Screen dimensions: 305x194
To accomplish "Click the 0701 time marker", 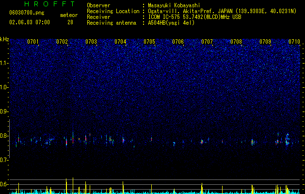I will (x=33, y=42).
